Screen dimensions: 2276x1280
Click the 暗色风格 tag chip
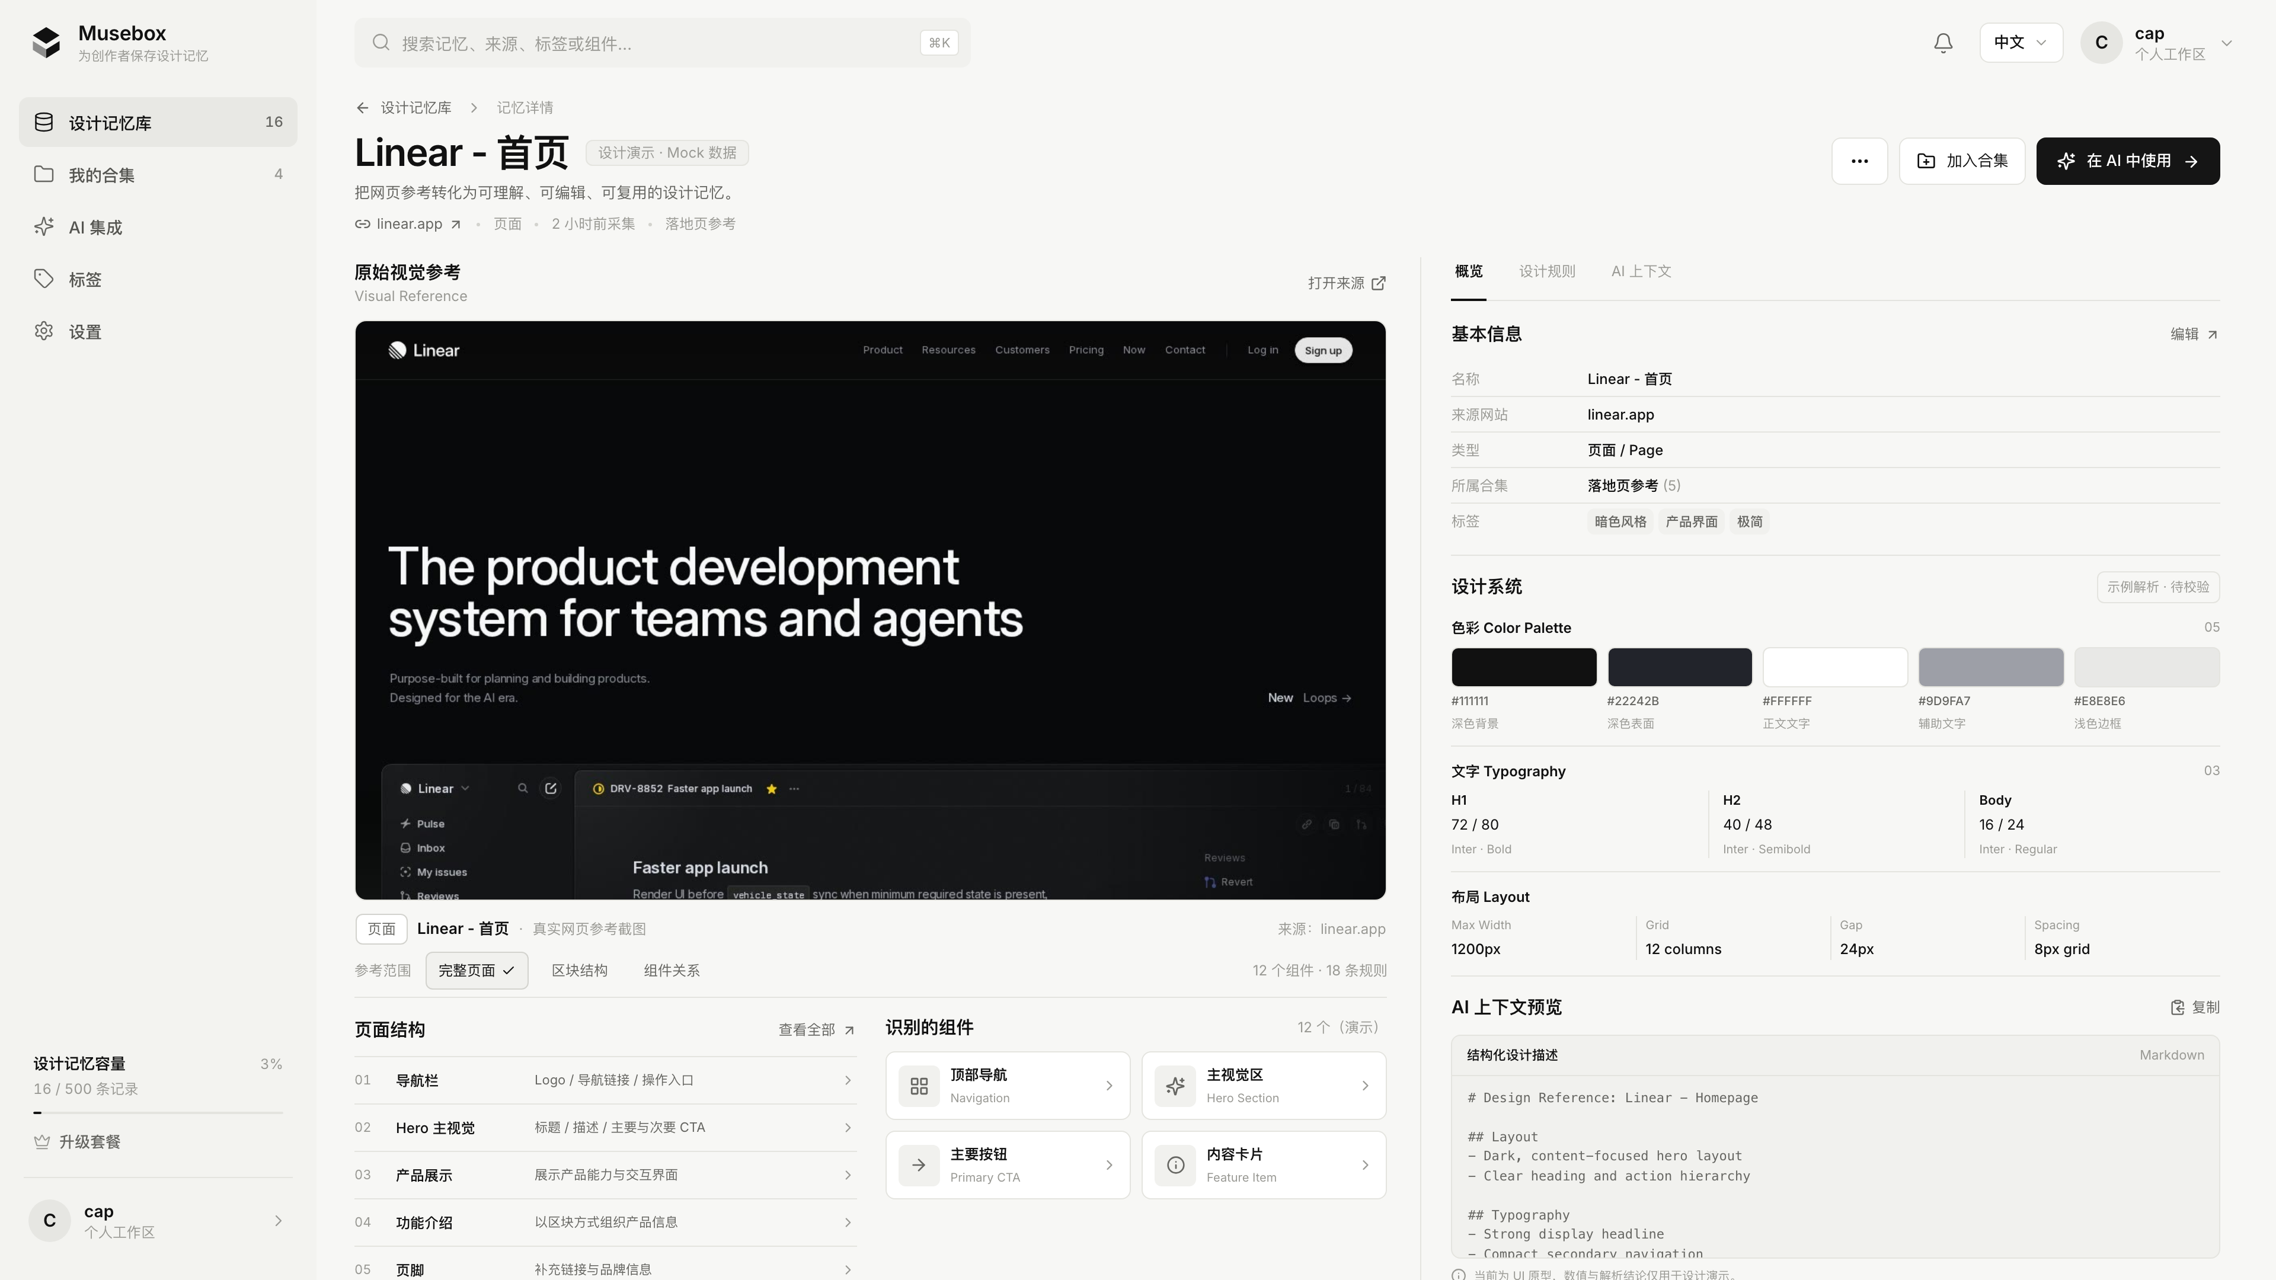(1620, 521)
